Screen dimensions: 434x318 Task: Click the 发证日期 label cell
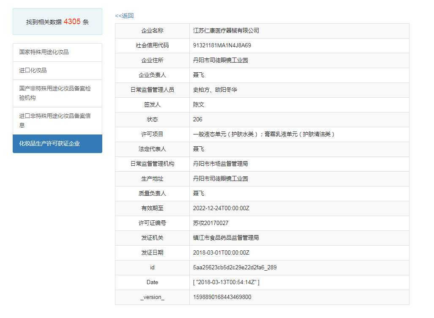tap(152, 252)
